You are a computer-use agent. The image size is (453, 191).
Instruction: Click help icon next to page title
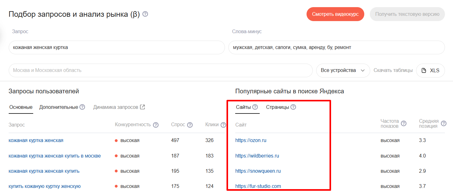point(145,14)
